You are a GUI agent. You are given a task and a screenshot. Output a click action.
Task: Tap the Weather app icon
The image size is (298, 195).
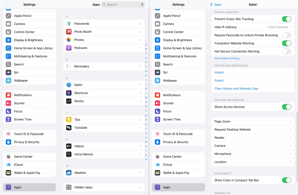click(69, 173)
